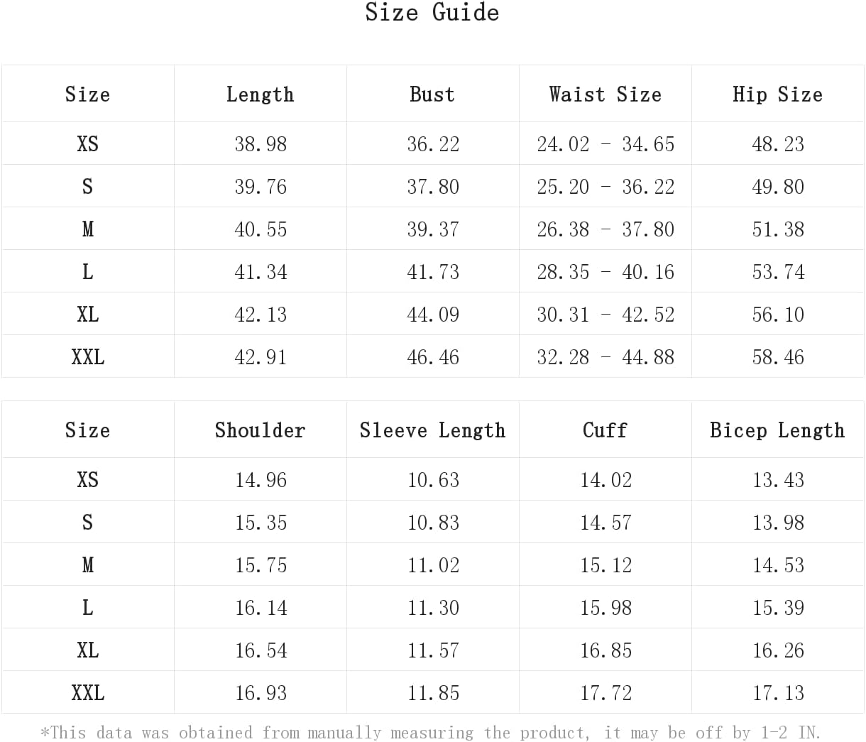The height and width of the screenshot is (742, 866).
Task: Click the M sleeve length value 11.02
Action: pos(433,564)
